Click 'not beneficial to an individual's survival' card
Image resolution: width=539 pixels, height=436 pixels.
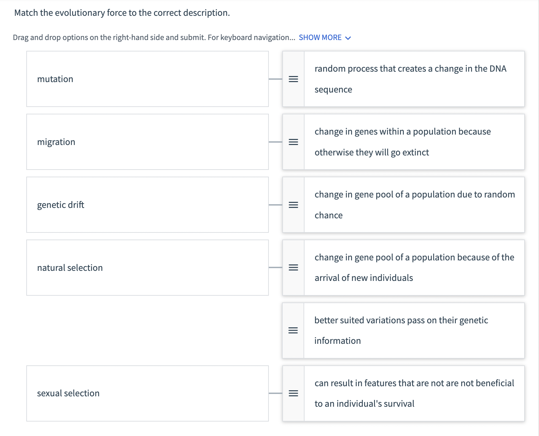pos(414,393)
